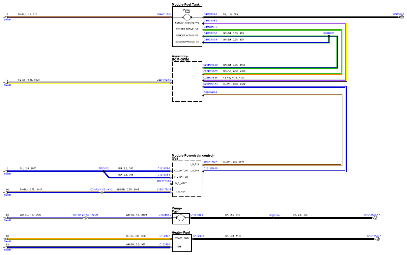Open connector C2BP01G-9 label

click(210, 92)
